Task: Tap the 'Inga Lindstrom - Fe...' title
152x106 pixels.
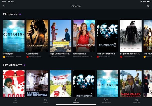Action: [x=60, y=54]
